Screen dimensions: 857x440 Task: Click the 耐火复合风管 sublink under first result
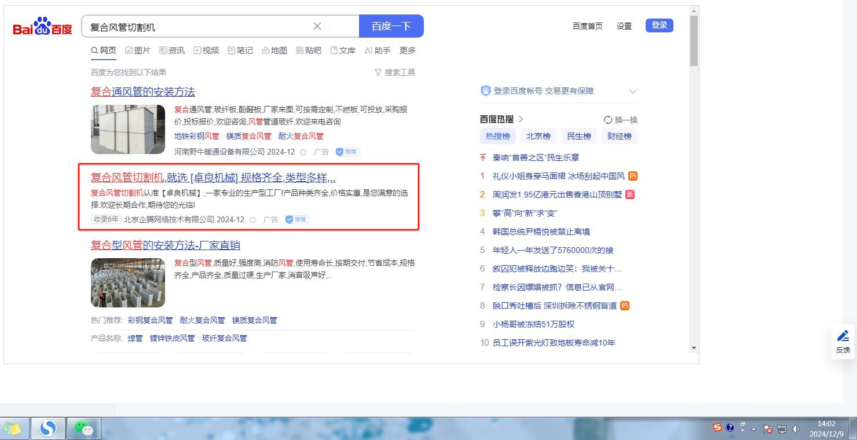click(301, 137)
